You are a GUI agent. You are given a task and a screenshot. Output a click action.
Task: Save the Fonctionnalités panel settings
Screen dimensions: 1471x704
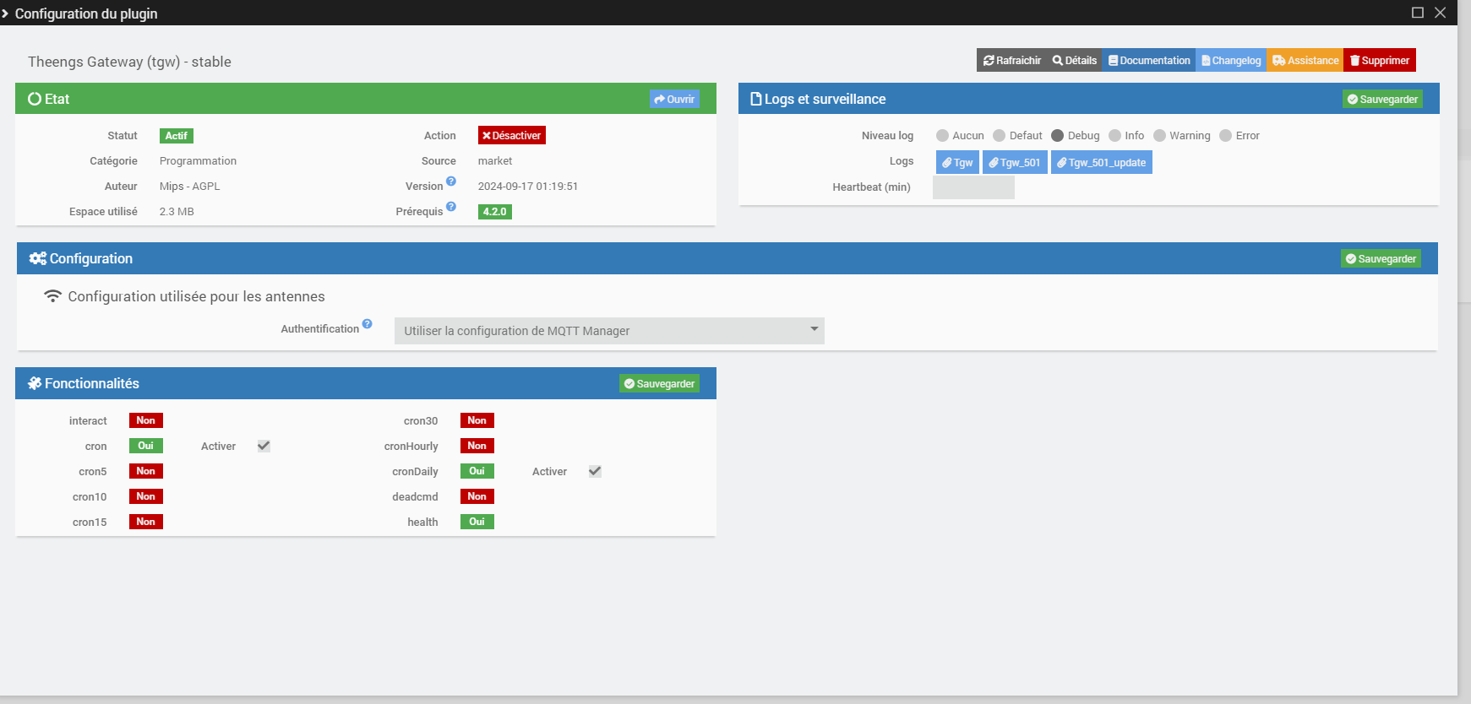tap(659, 383)
